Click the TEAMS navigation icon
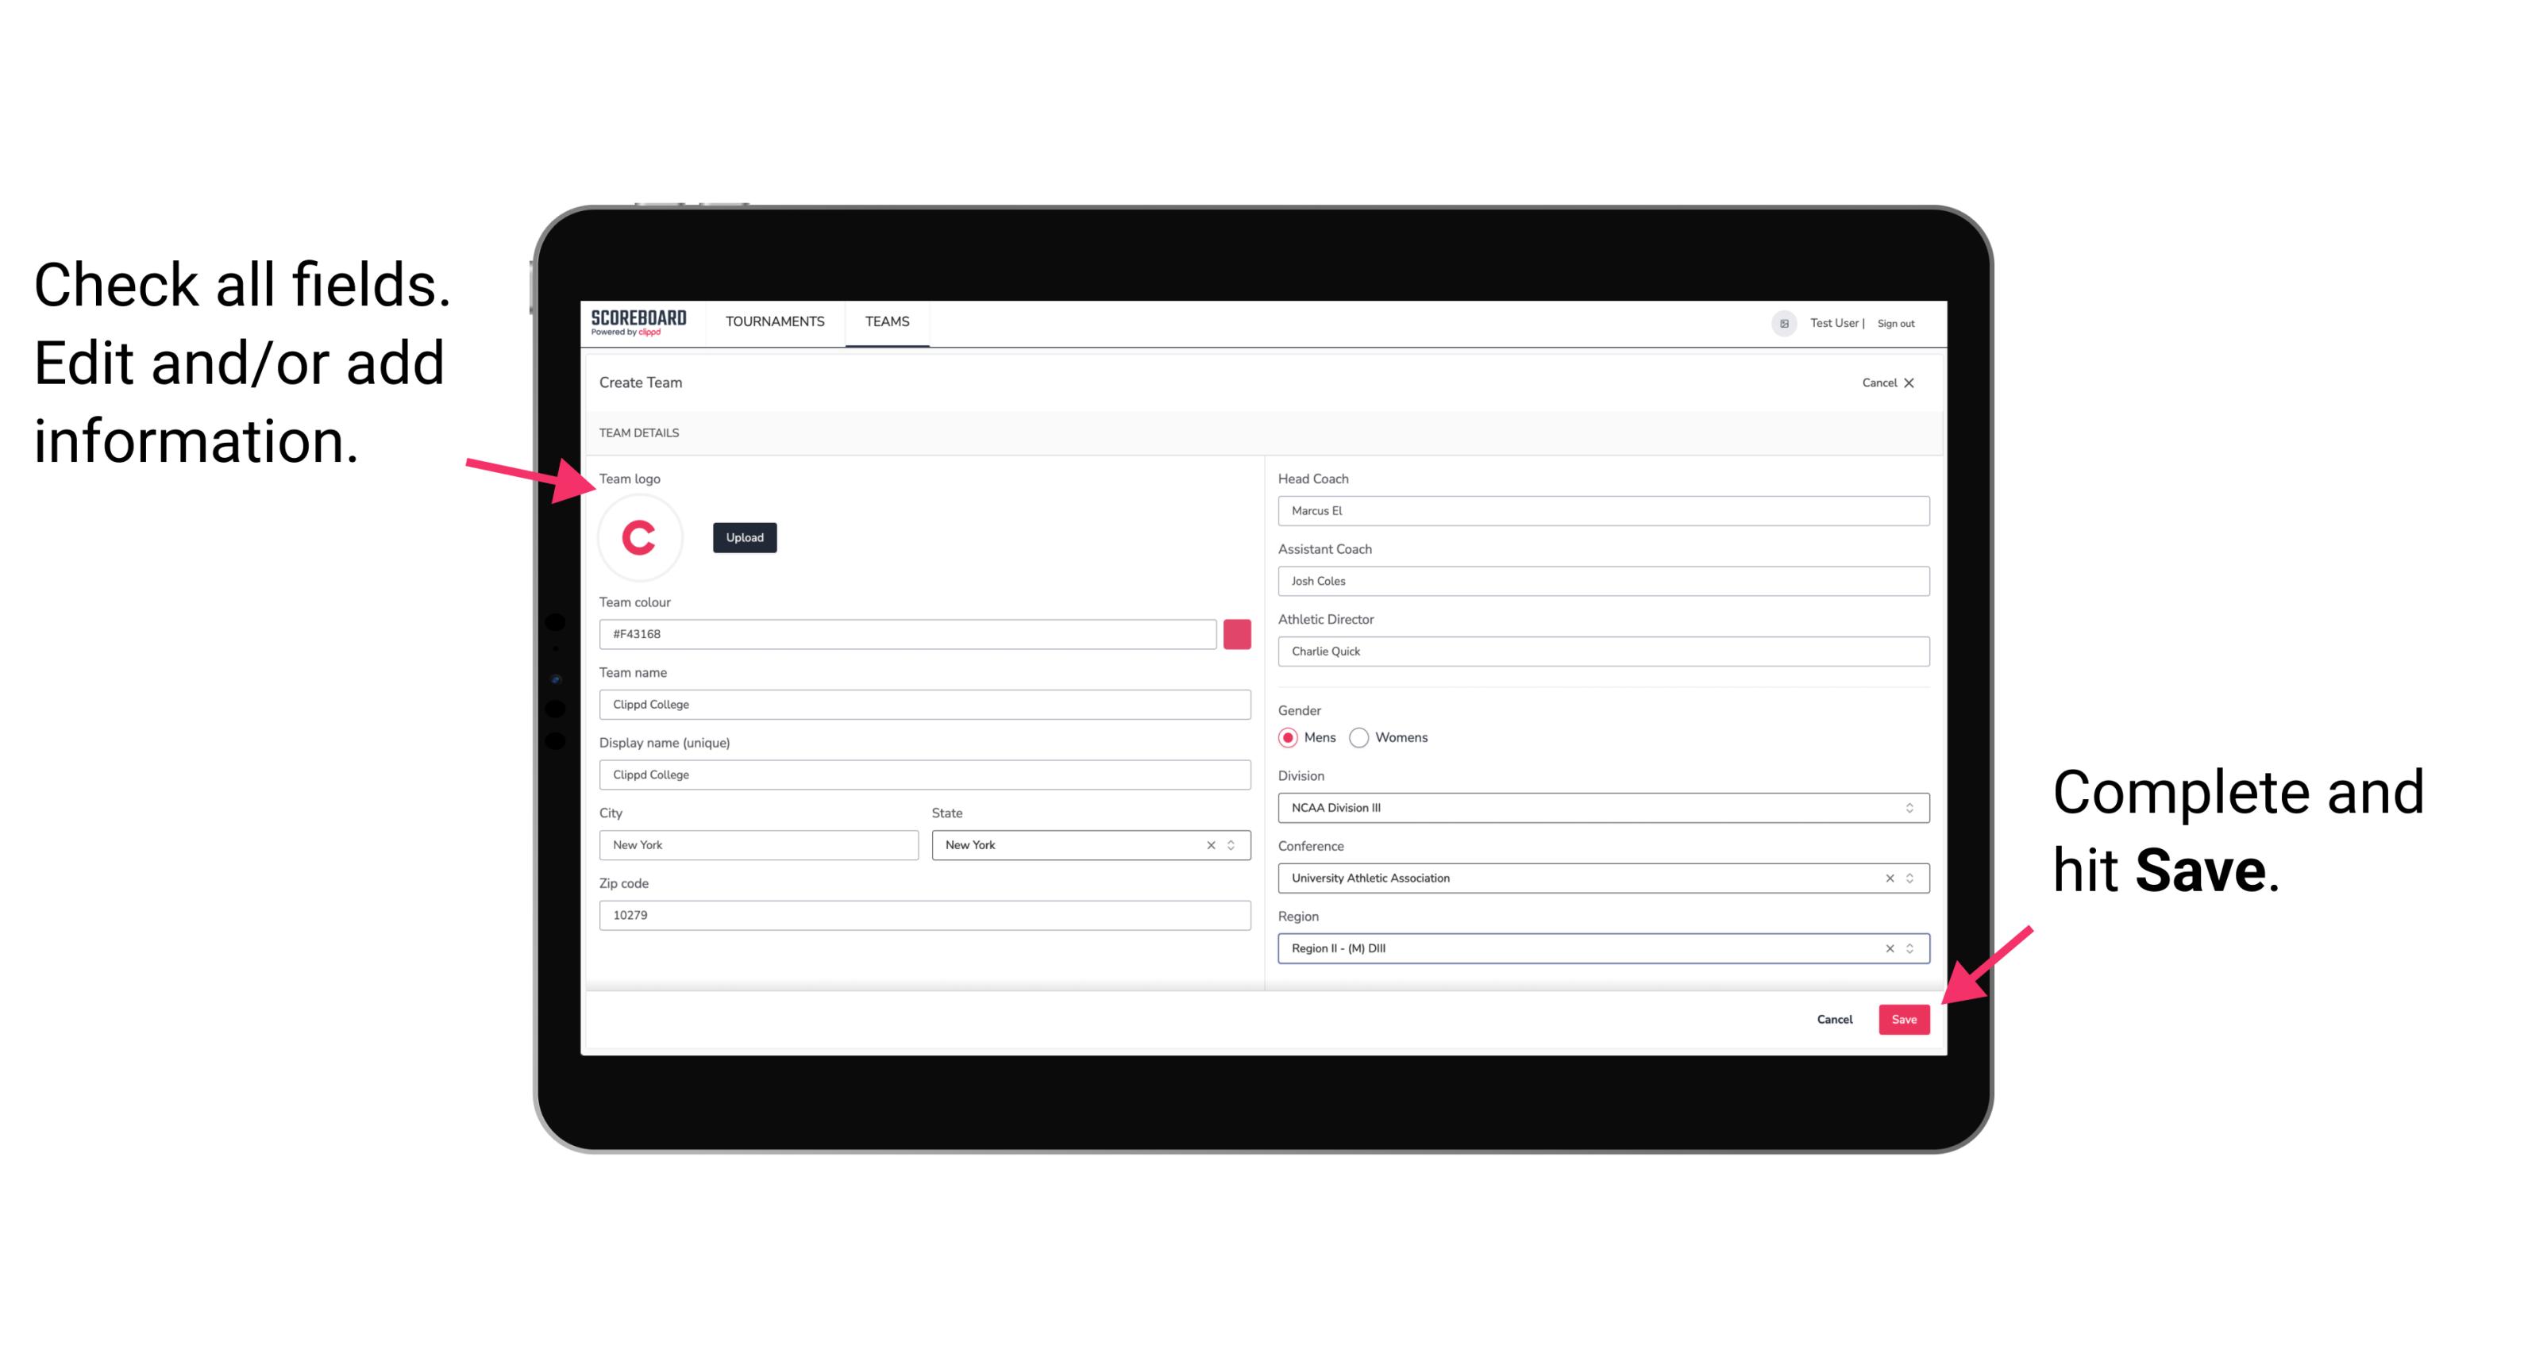The width and height of the screenshot is (2524, 1357). (x=884, y=322)
